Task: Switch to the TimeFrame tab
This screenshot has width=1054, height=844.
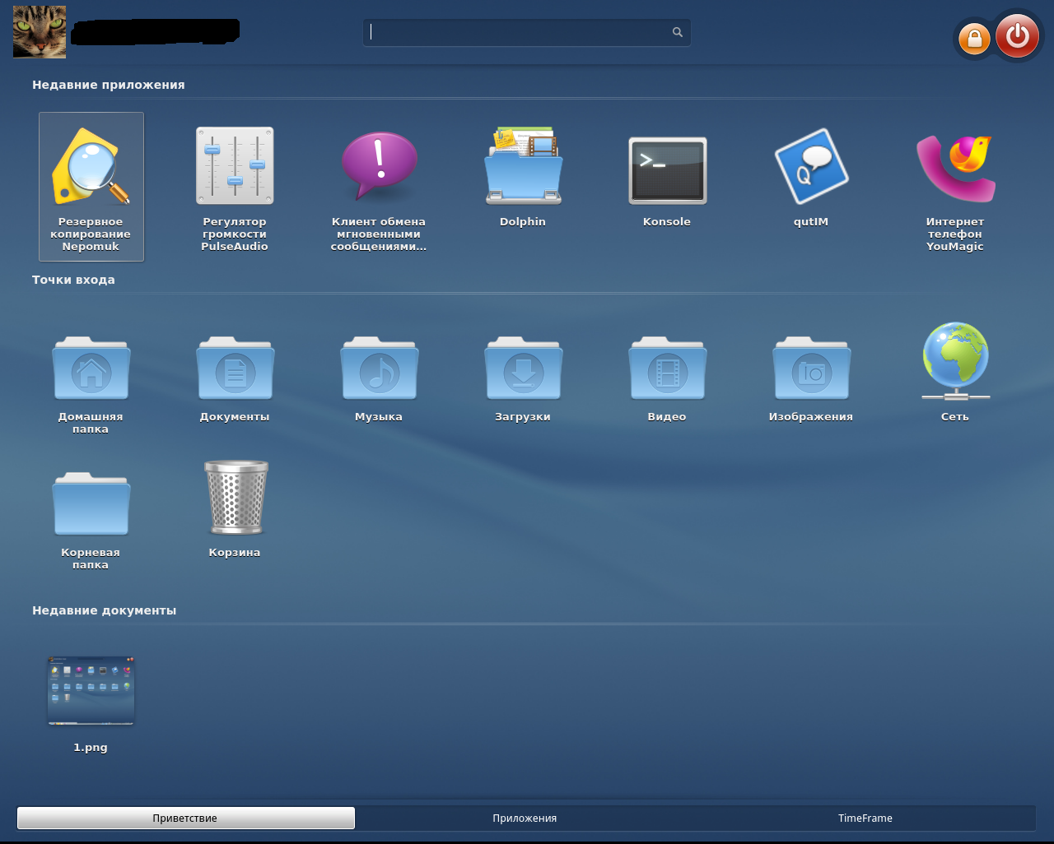Action: [x=865, y=818]
